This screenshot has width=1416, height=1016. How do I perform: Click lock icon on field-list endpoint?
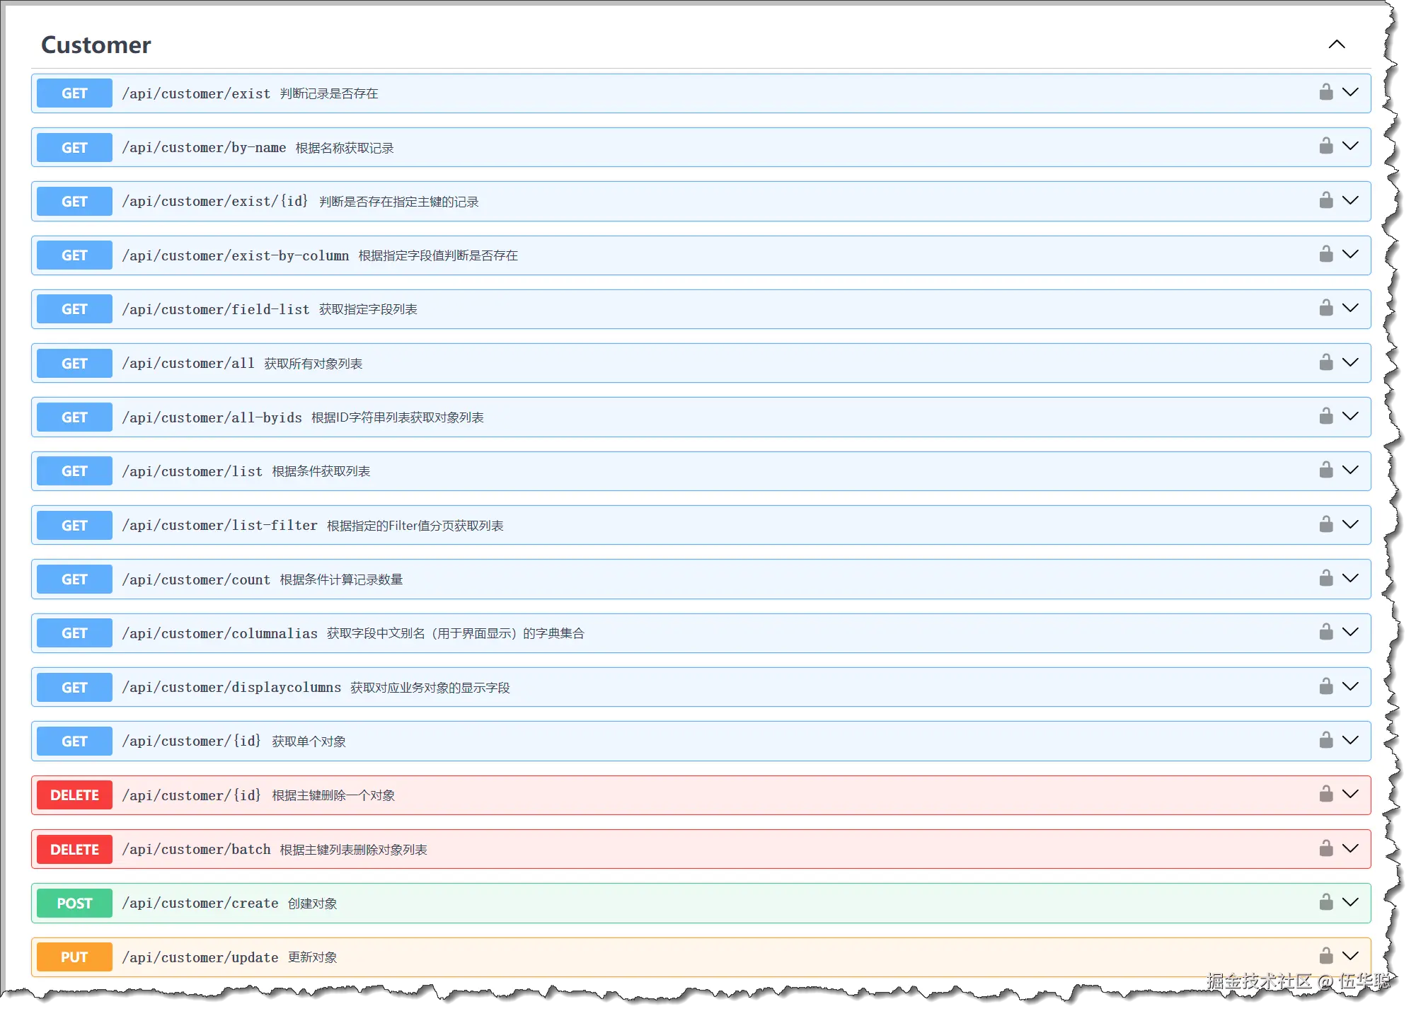1325,308
